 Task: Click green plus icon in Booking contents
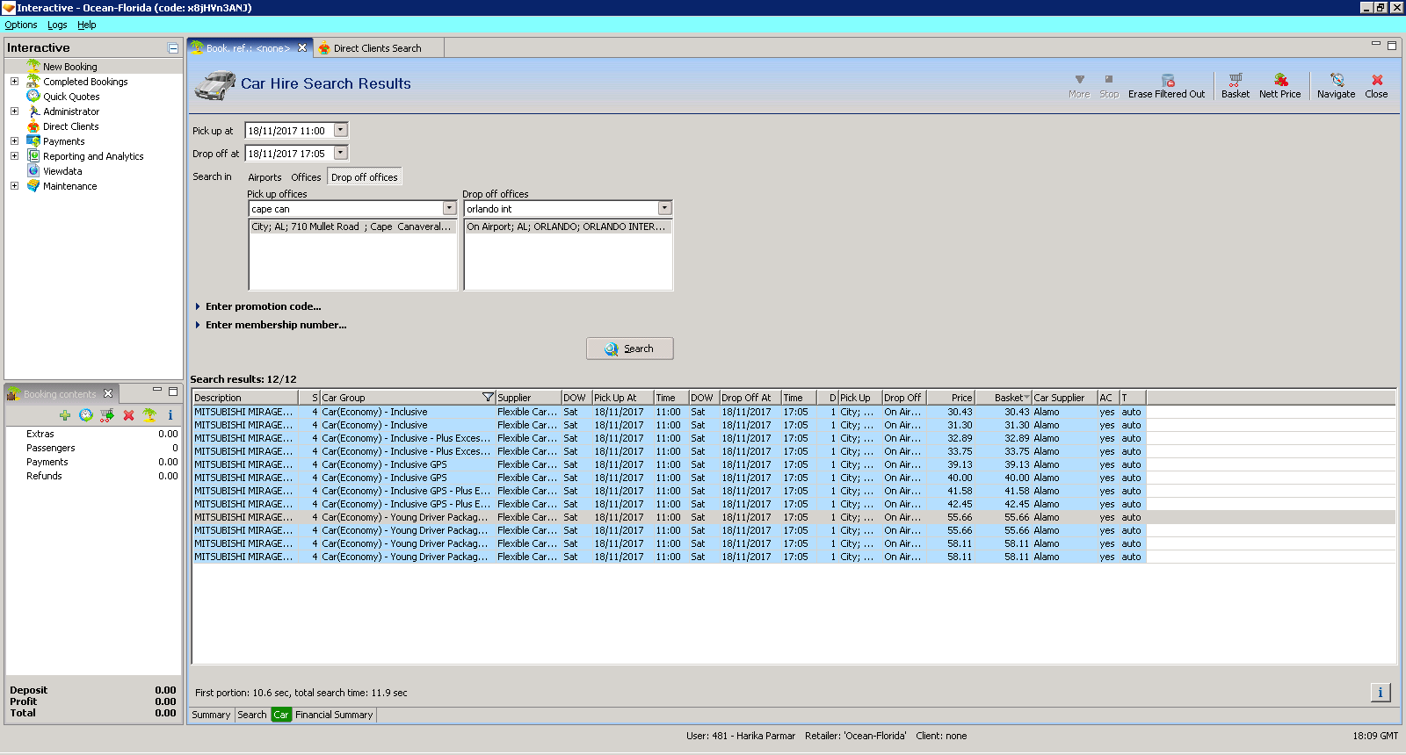pyautogui.click(x=65, y=415)
